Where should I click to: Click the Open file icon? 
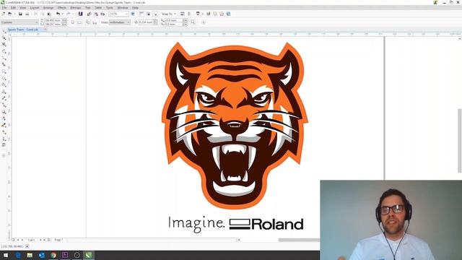[9, 14]
